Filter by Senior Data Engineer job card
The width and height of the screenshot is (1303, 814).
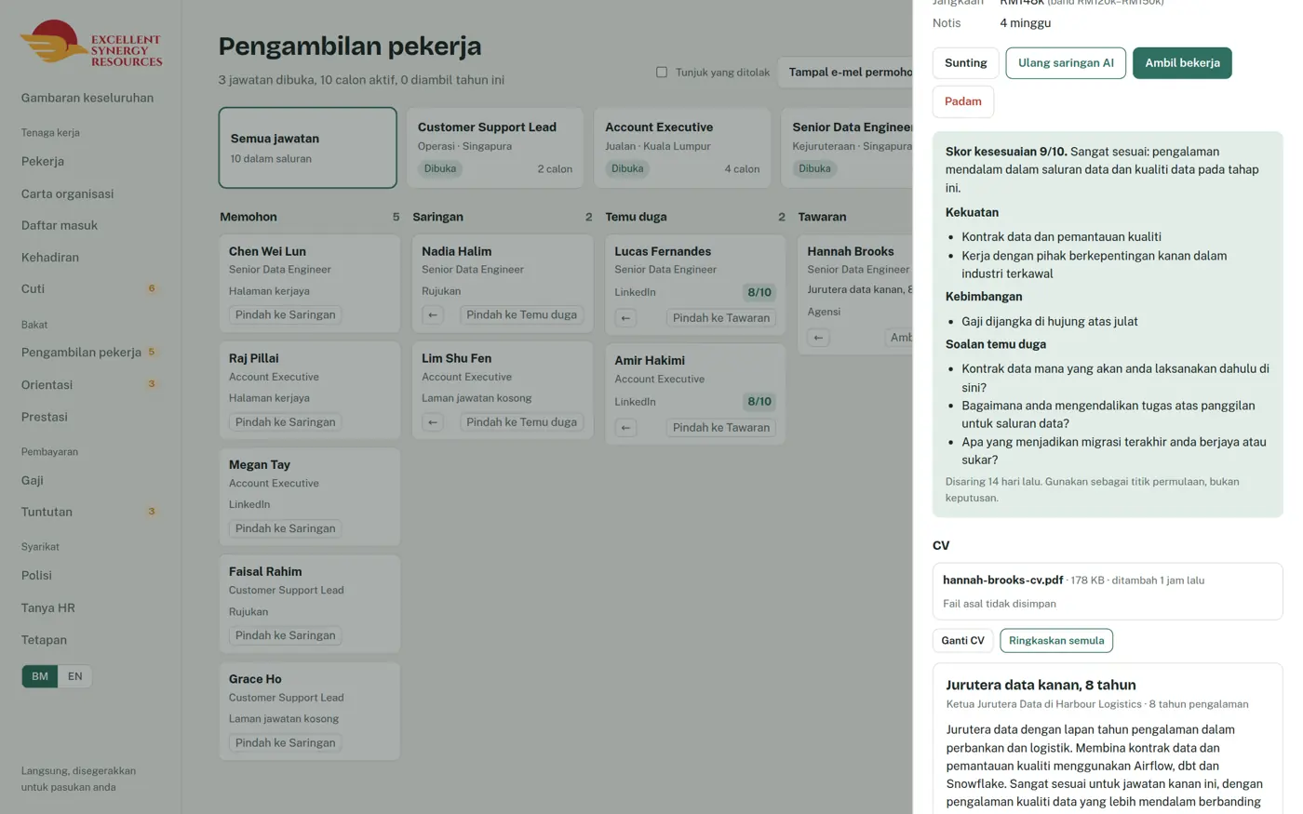tap(847, 148)
